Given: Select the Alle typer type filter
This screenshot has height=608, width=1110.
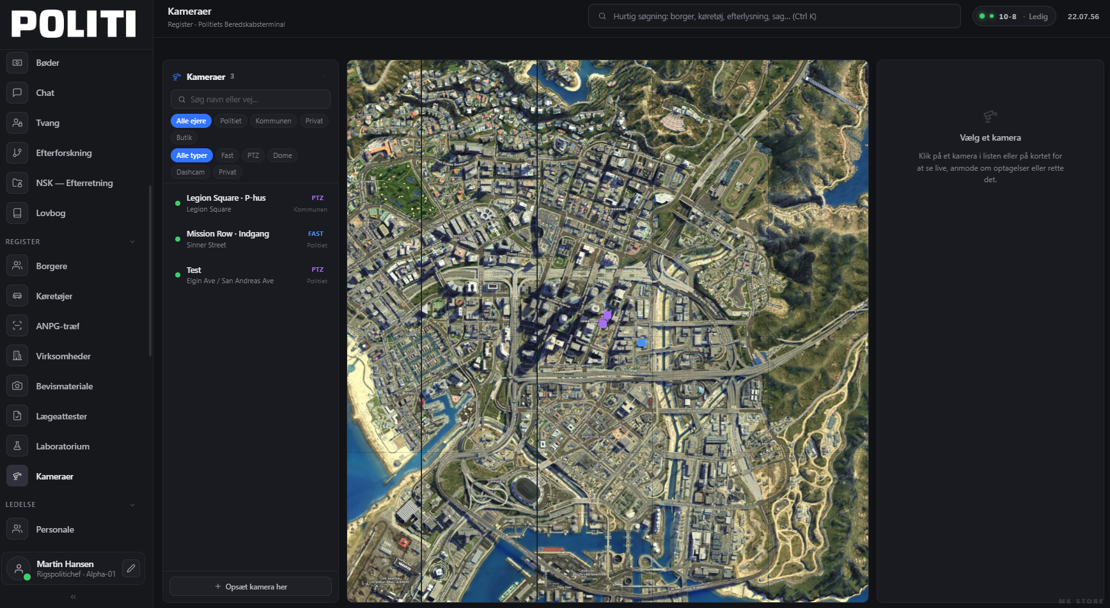Looking at the screenshot, I should (x=192, y=155).
